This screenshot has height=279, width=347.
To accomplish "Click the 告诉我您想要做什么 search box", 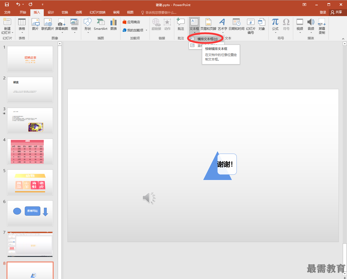I will pos(159,12).
